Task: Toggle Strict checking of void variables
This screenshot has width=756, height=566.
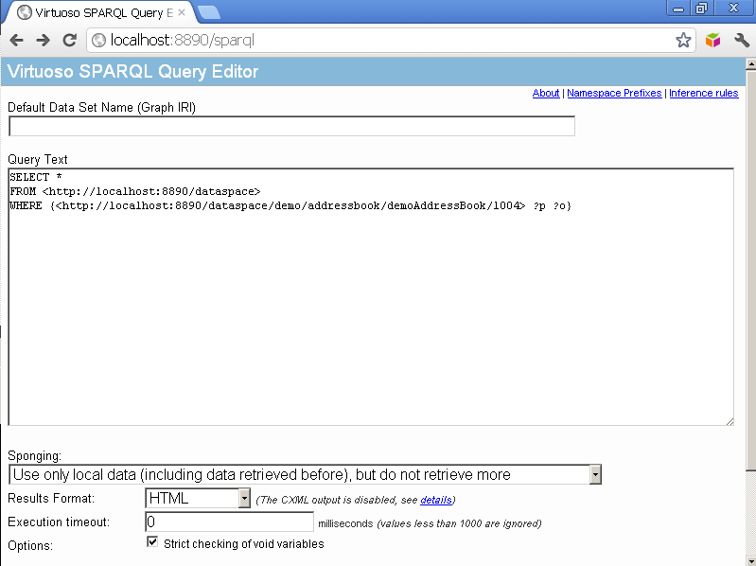Action: (152, 543)
